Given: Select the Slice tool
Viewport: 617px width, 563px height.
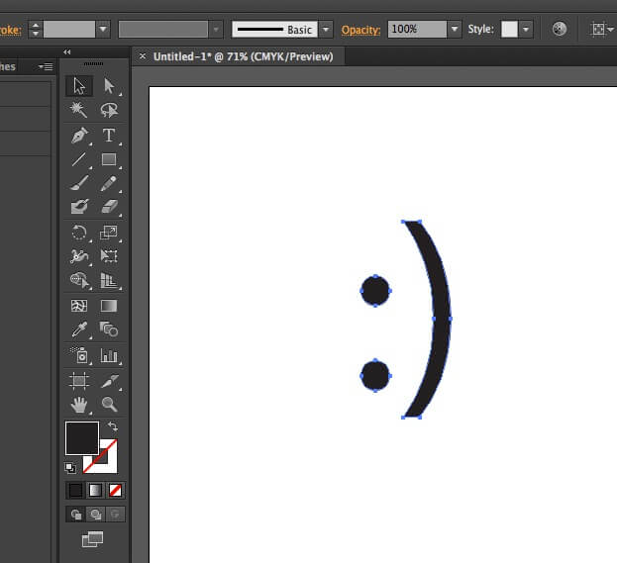Looking at the screenshot, I should (x=109, y=381).
